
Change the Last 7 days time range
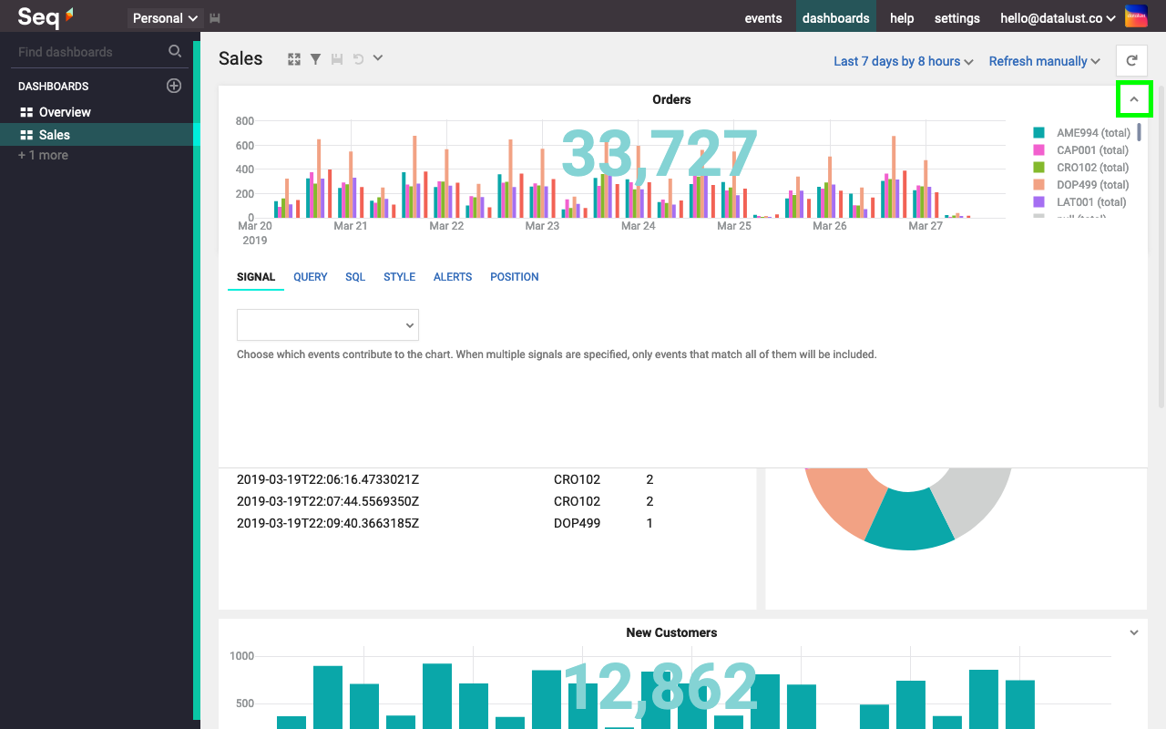[x=904, y=61]
